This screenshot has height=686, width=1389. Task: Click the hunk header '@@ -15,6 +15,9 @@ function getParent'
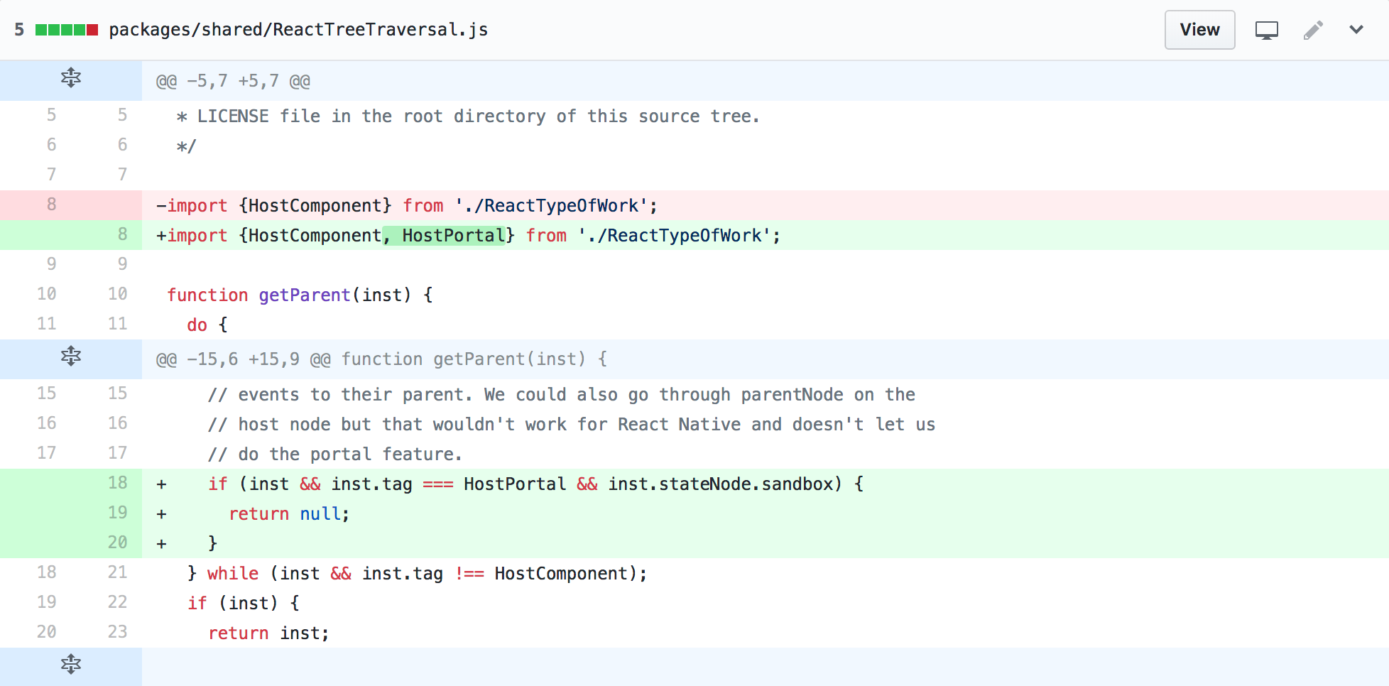coord(381,359)
